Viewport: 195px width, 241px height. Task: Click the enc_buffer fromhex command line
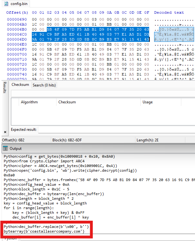[x=99, y=180]
